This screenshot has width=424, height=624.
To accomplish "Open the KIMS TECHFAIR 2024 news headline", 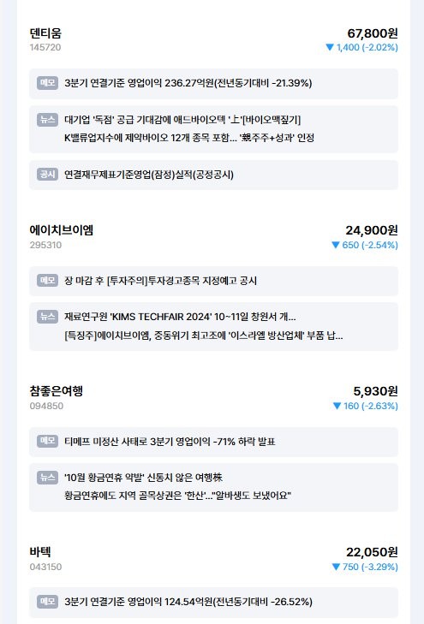I will click(x=180, y=317).
